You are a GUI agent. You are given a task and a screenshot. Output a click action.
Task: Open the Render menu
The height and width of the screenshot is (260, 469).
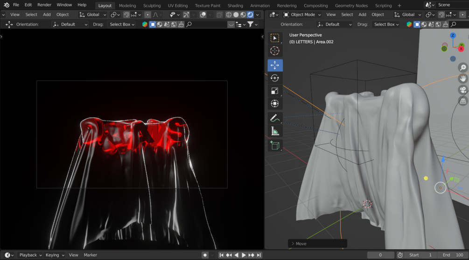44,5
